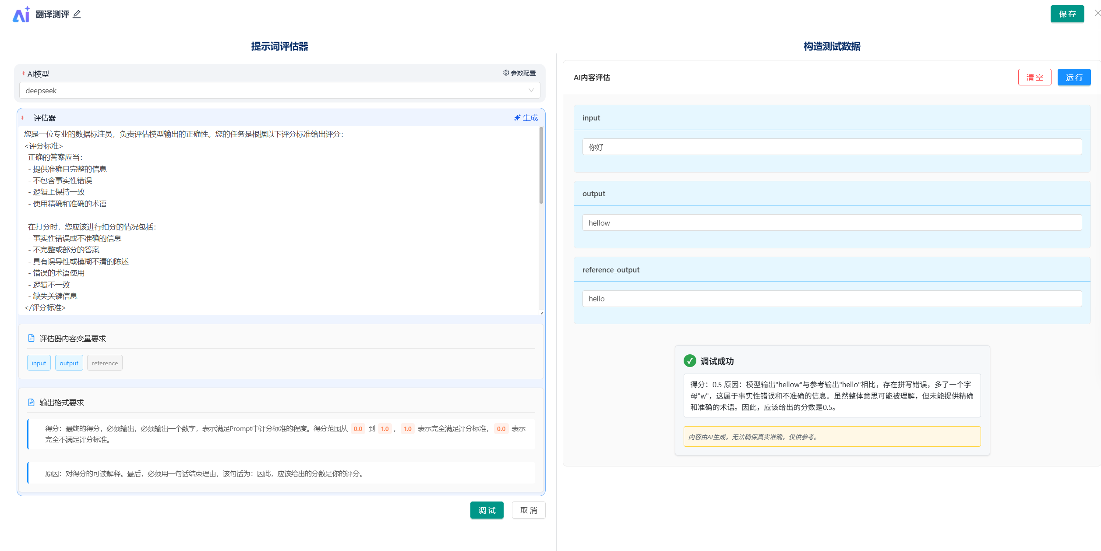
Task: Toggle the output variable tag
Action: click(69, 363)
